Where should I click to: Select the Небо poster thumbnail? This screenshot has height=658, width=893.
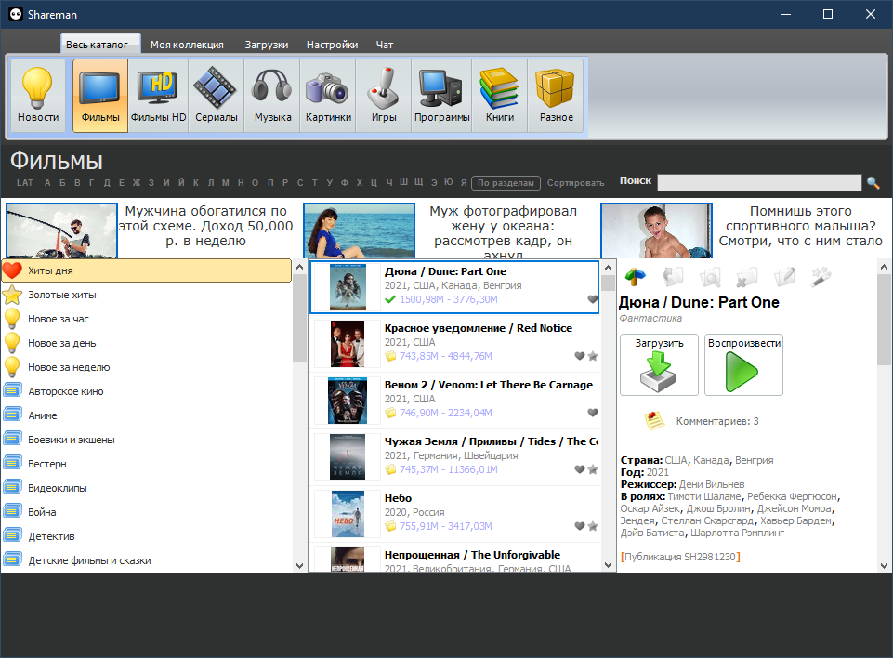point(348,514)
